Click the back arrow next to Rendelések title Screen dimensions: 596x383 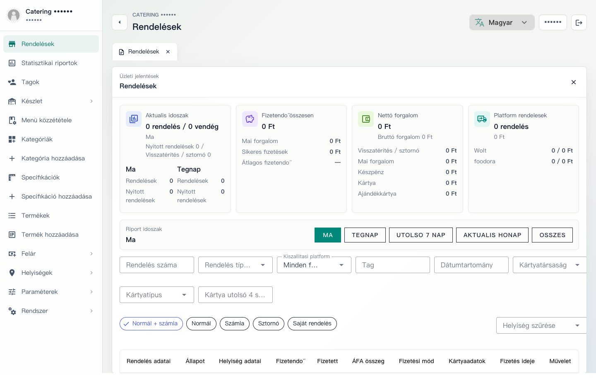pyautogui.click(x=120, y=22)
